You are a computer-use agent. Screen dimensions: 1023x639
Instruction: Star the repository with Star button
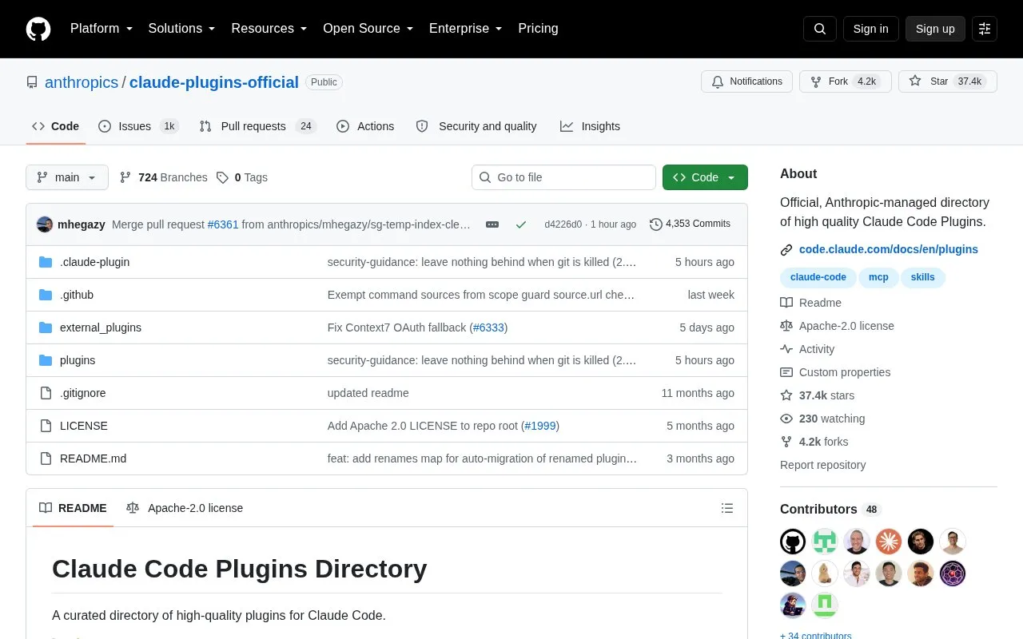[x=947, y=81]
